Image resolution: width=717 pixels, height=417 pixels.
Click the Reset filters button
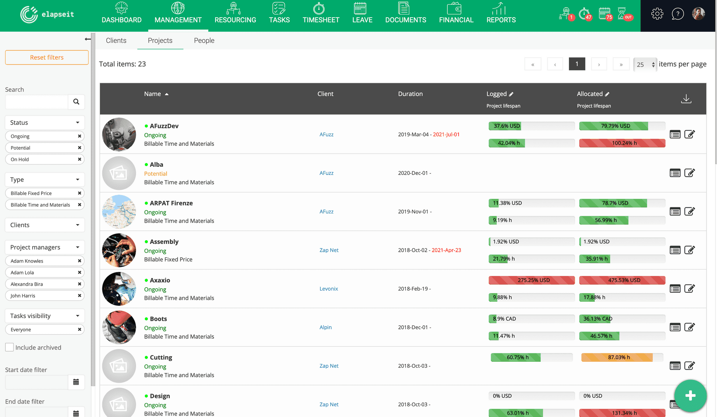47,57
